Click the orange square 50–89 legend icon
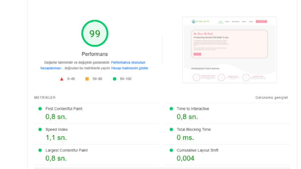 pyautogui.click(x=87, y=79)
